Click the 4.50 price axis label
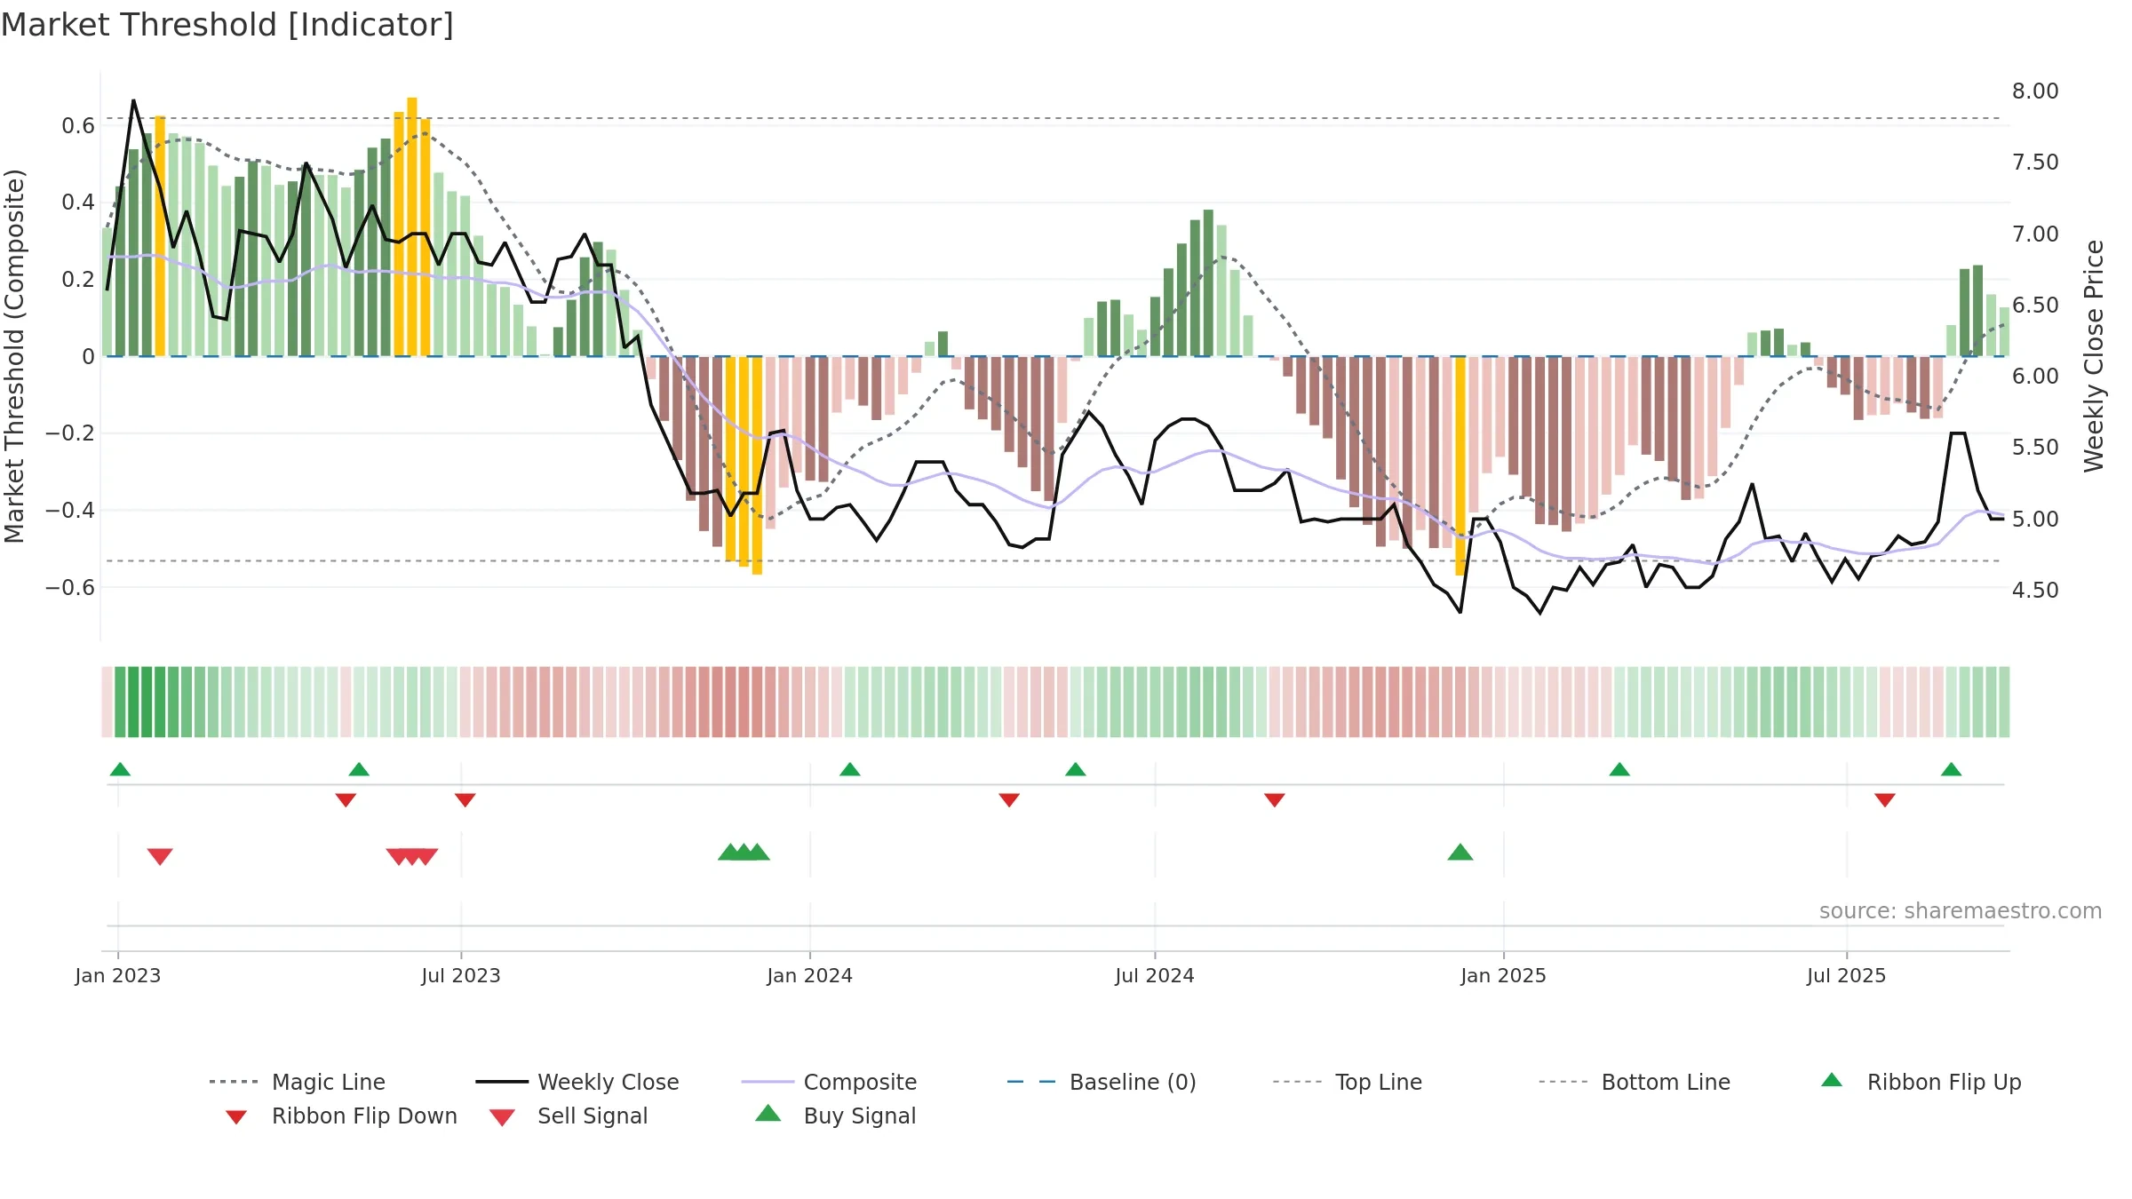The height and width of the screenshot is (1199, 2132). [2035, 591]
